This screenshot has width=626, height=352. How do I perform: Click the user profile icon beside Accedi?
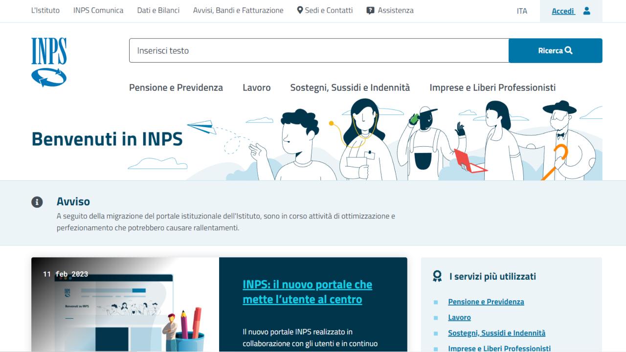click(587, 11)
